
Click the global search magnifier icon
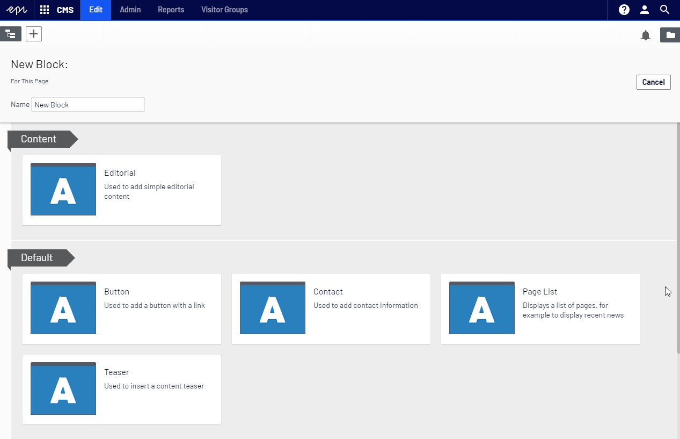pyautogui.click(x=664, y=10)
